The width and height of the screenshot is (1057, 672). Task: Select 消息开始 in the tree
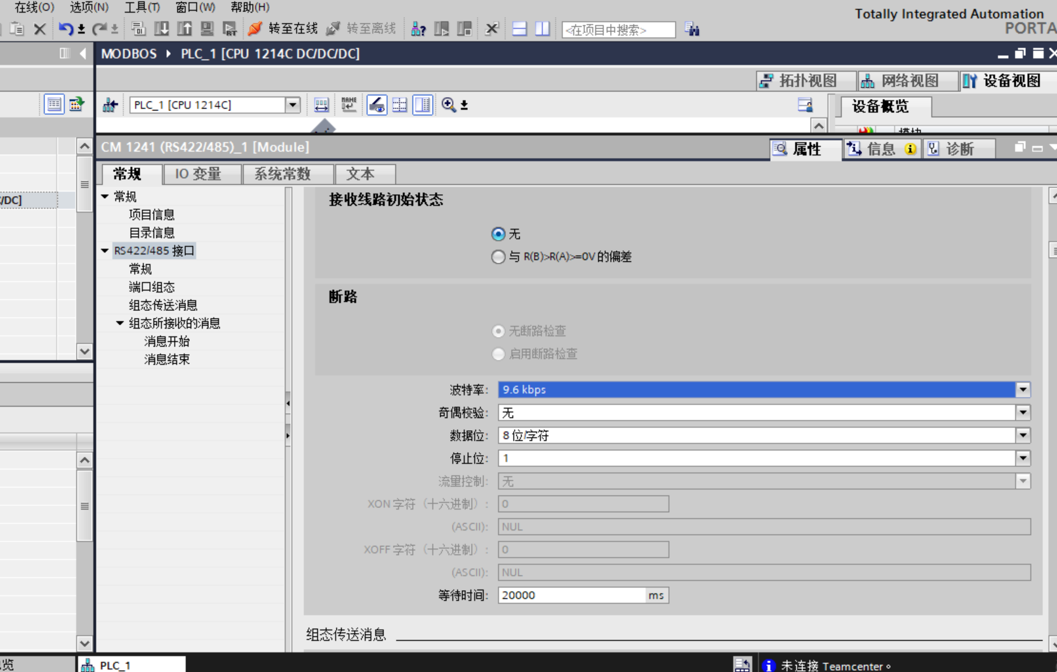click(x=167, y=341)
